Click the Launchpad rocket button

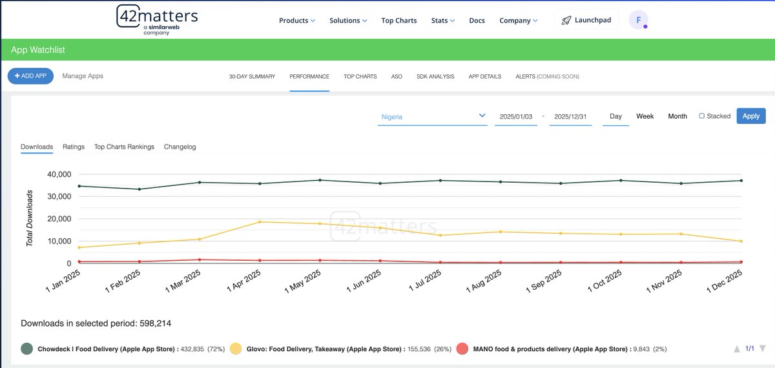(x=586, y=20)
